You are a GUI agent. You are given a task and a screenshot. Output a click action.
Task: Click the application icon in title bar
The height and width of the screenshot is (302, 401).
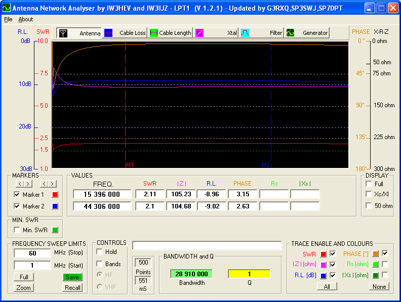click(7, 8)
